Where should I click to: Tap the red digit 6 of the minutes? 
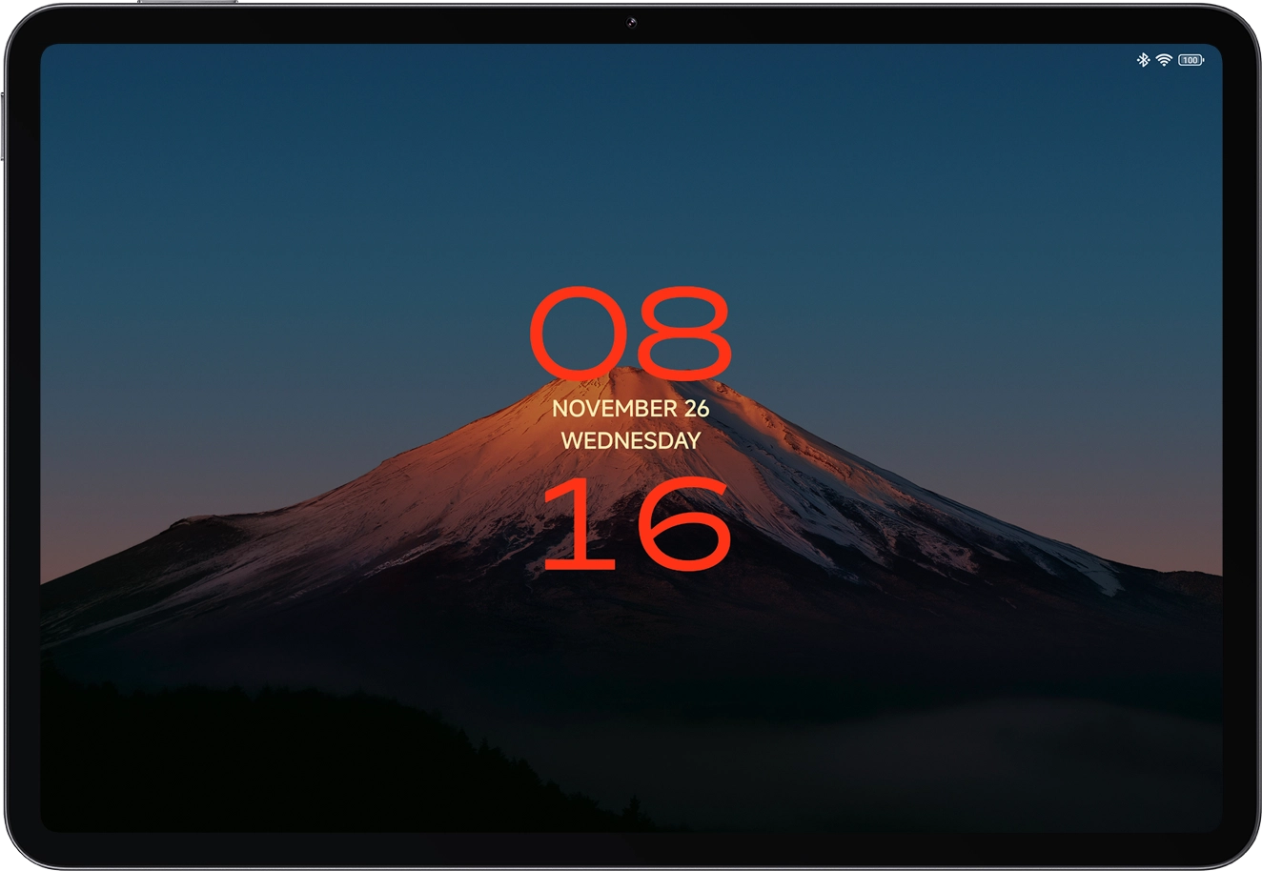tap(682, 525)
